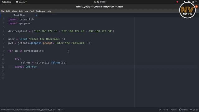Click the blue 'getpass' method call on line 7
This screenshot has width=199, height=112.
(x=36, y=43)
